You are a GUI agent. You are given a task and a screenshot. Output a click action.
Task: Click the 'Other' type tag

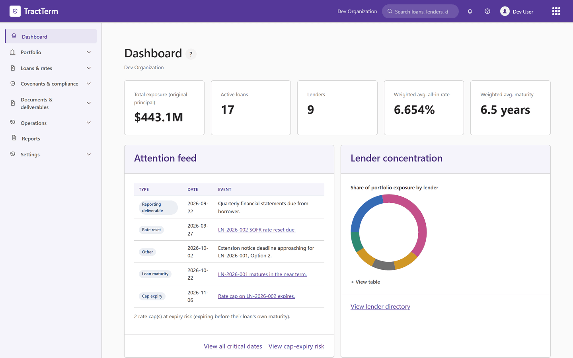click(147, 252)
